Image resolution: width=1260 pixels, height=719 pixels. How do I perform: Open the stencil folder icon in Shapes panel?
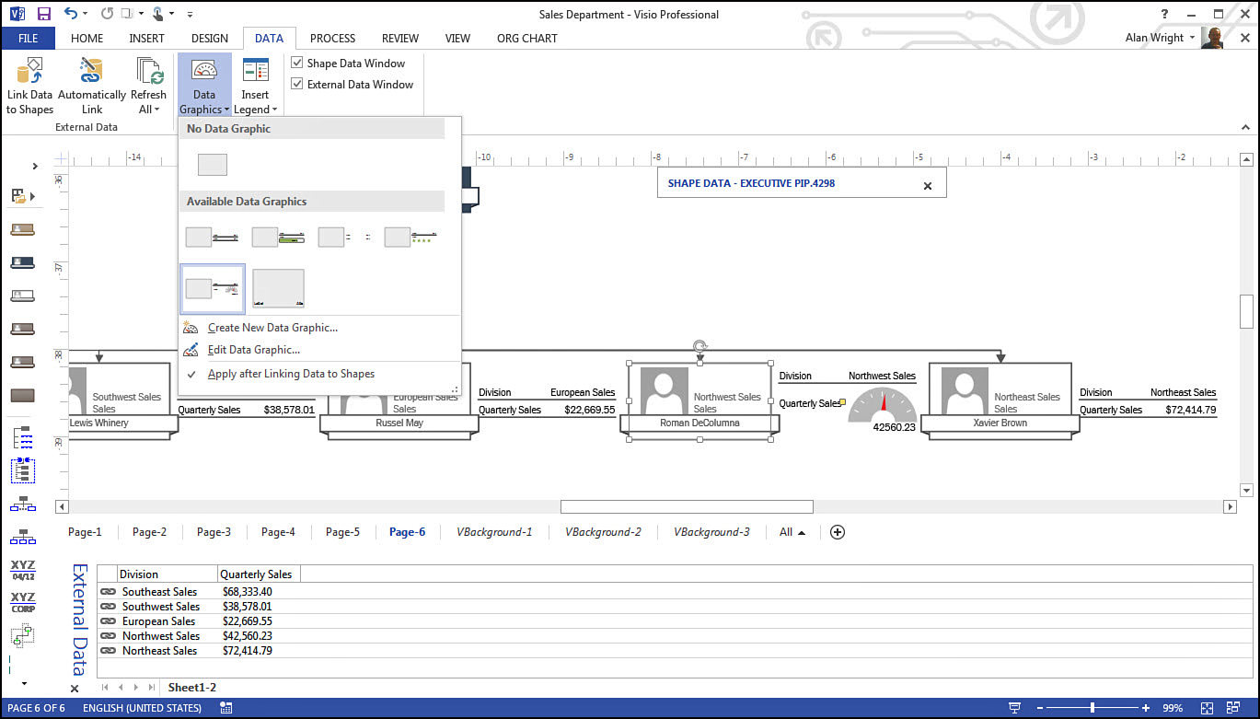[18, 196]
